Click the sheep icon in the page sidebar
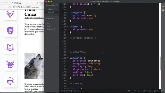 (x=10, y=81)
